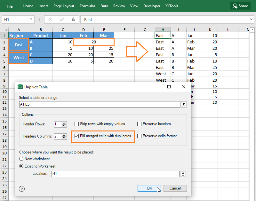Confirm entry with the formula bar checkmark icon

click(61, 19)
